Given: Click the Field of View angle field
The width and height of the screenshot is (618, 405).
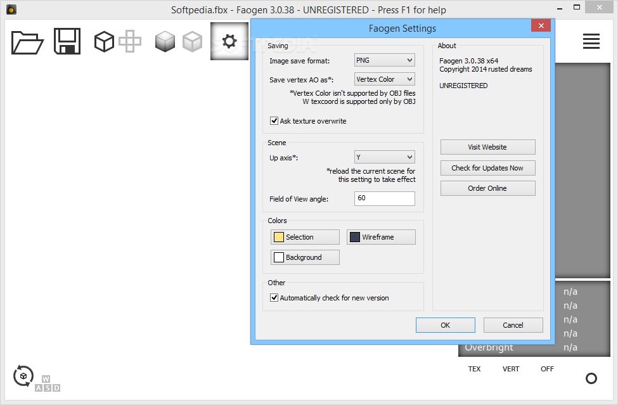Looking at the screenshot, I should click(x=385, y=198).
